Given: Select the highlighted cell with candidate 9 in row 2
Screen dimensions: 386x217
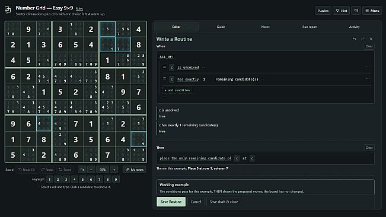Looking at the screenshot, I should click(107, 44).
